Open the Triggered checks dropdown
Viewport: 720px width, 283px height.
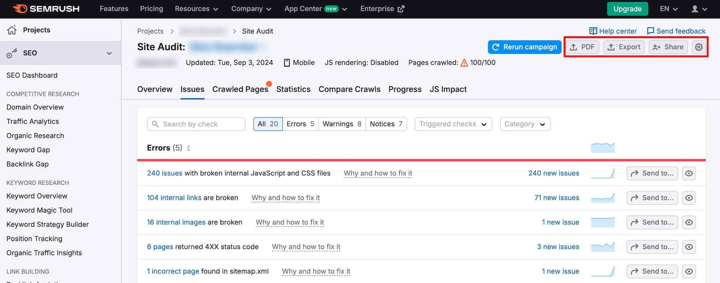pyautogui.click(x=453, y=124)
